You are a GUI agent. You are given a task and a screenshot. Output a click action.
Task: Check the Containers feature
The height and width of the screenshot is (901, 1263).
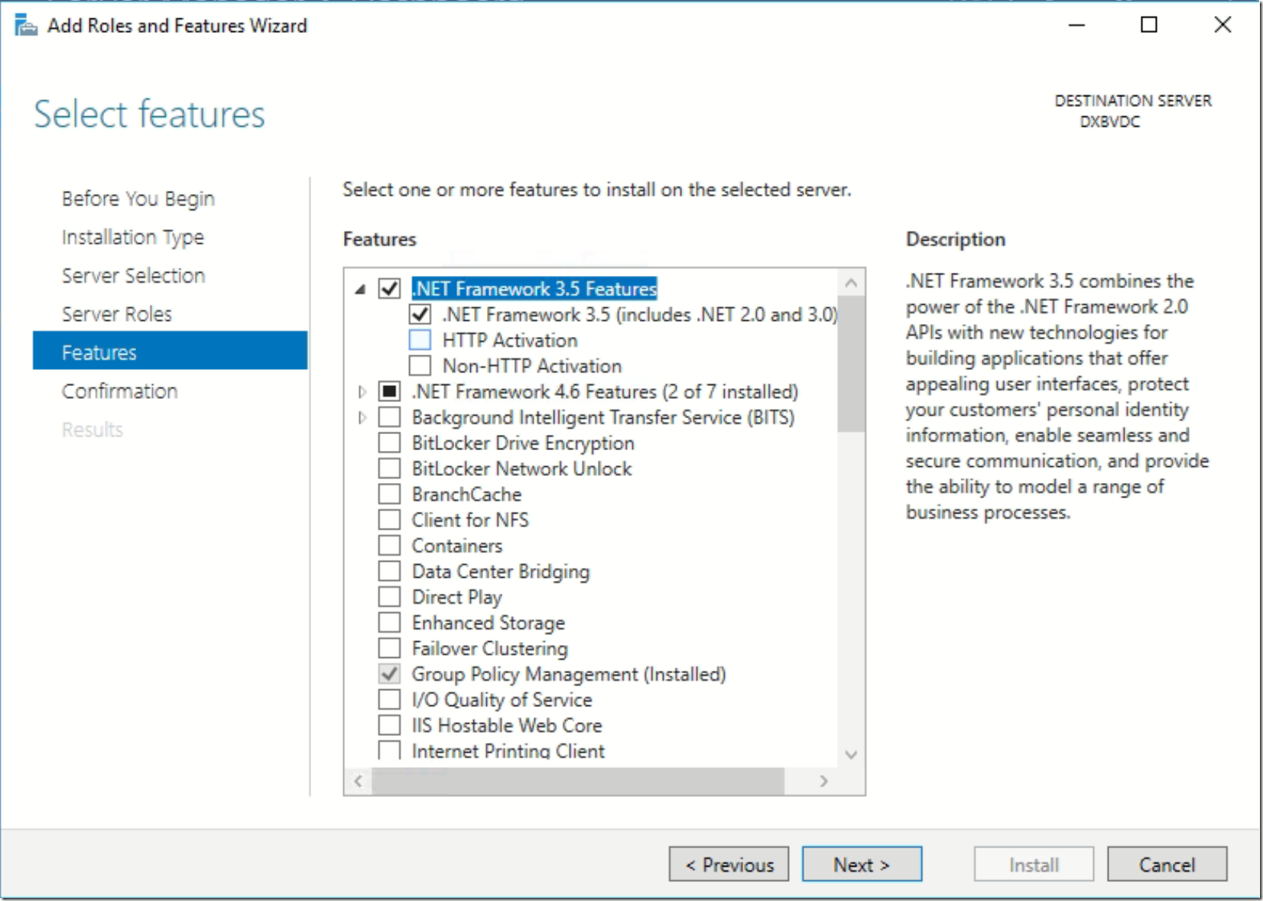coord(389,546)
